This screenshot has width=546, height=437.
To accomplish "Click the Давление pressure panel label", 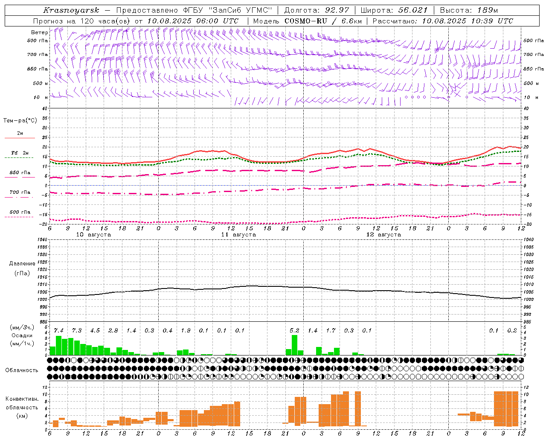I will (22, 263).
